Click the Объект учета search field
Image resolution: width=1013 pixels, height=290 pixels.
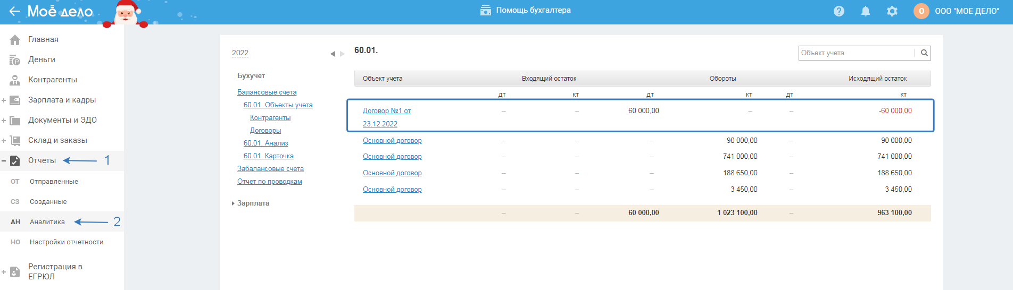[857, 53]
